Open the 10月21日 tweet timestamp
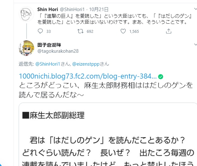Screen dimensions: 197x166 click(99, 9)
